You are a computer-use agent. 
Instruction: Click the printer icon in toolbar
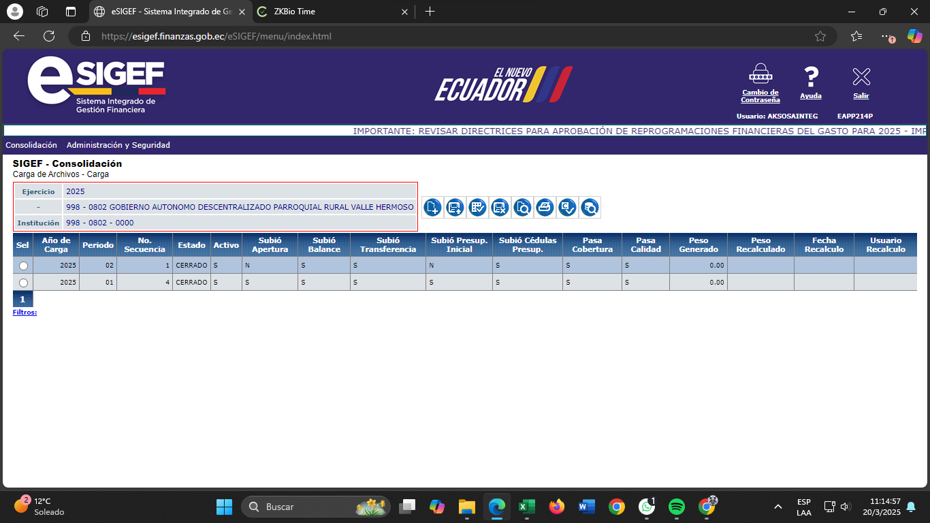coord(545,208)
